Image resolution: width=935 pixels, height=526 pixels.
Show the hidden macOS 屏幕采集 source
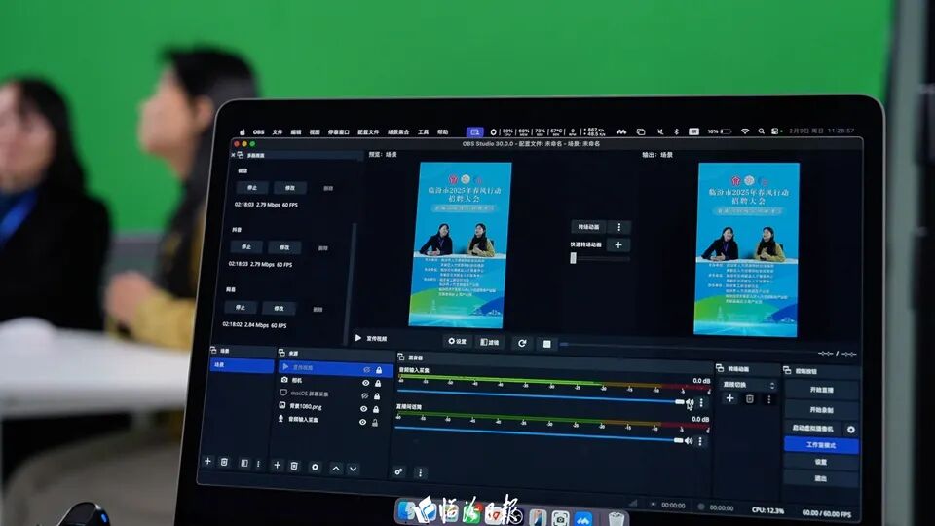pos(366,394)
